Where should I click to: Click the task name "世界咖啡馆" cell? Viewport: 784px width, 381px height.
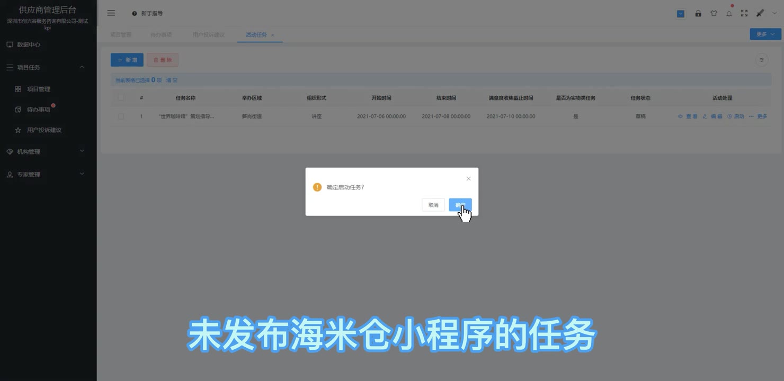(x=186, y=116)
